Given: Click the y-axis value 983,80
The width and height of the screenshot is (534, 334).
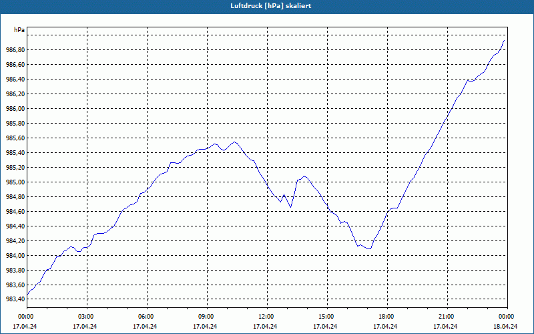Looking at the screenshot, I should tap(15, 271).
